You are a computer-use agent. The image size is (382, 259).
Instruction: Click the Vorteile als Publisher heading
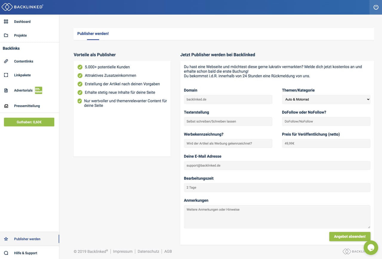[x=95, y=55]
